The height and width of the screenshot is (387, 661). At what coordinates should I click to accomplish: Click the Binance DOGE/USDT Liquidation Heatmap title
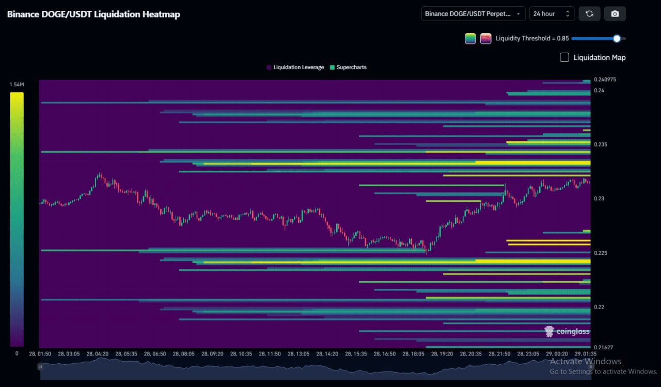(93, 14)
